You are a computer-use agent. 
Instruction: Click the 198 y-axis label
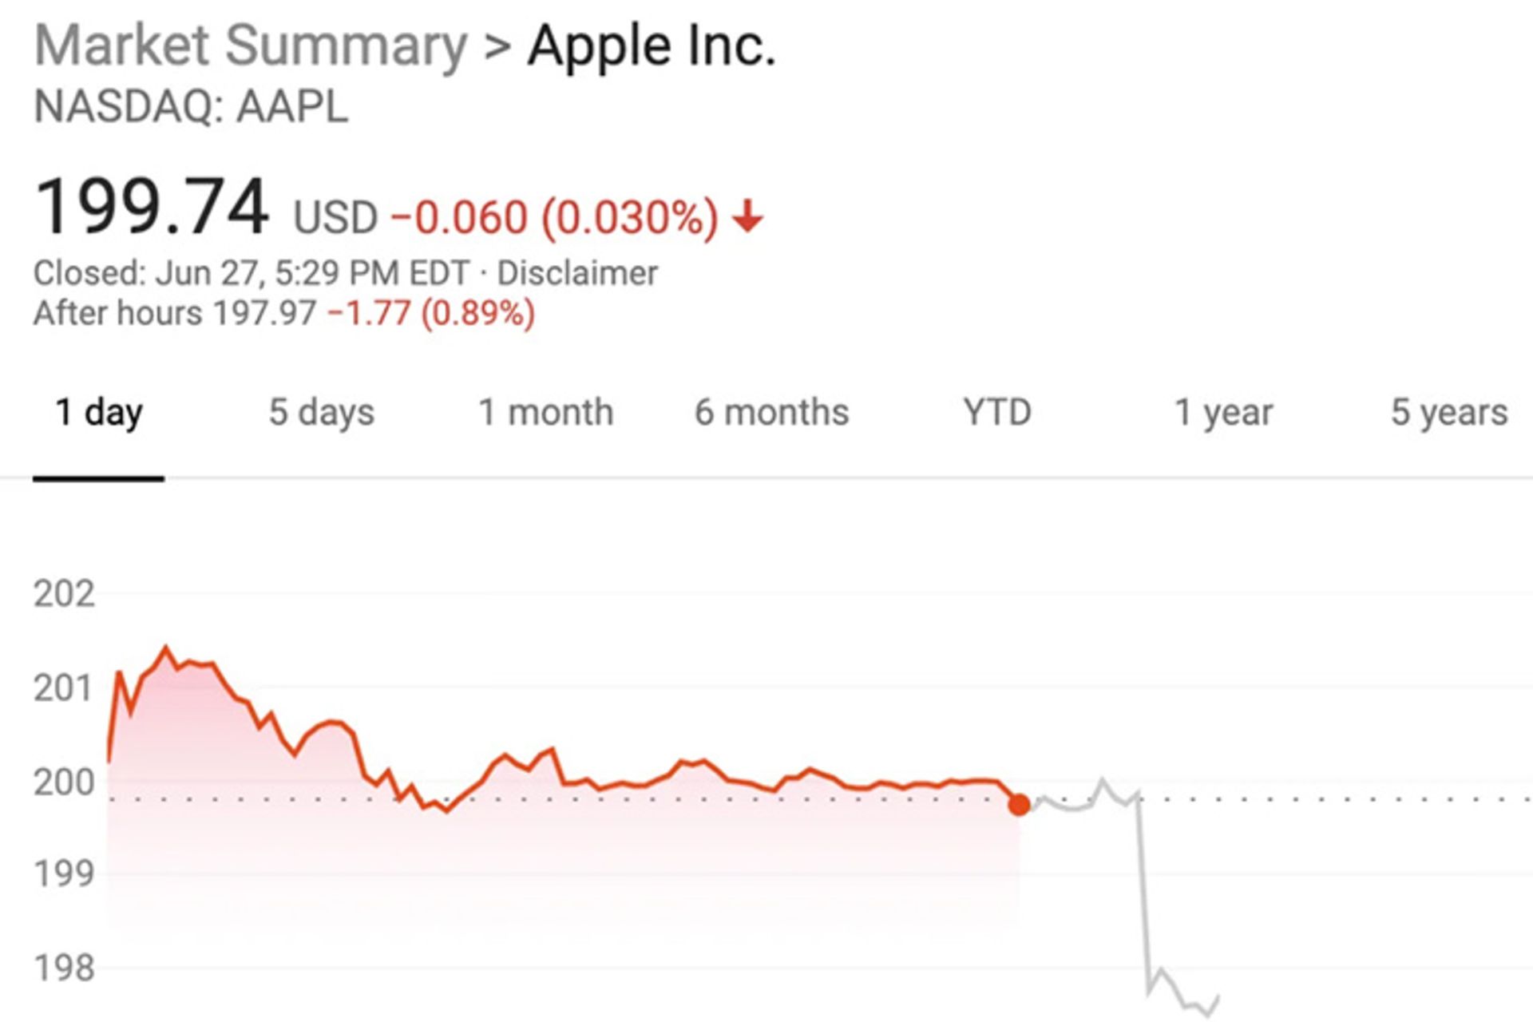[64, 968]
